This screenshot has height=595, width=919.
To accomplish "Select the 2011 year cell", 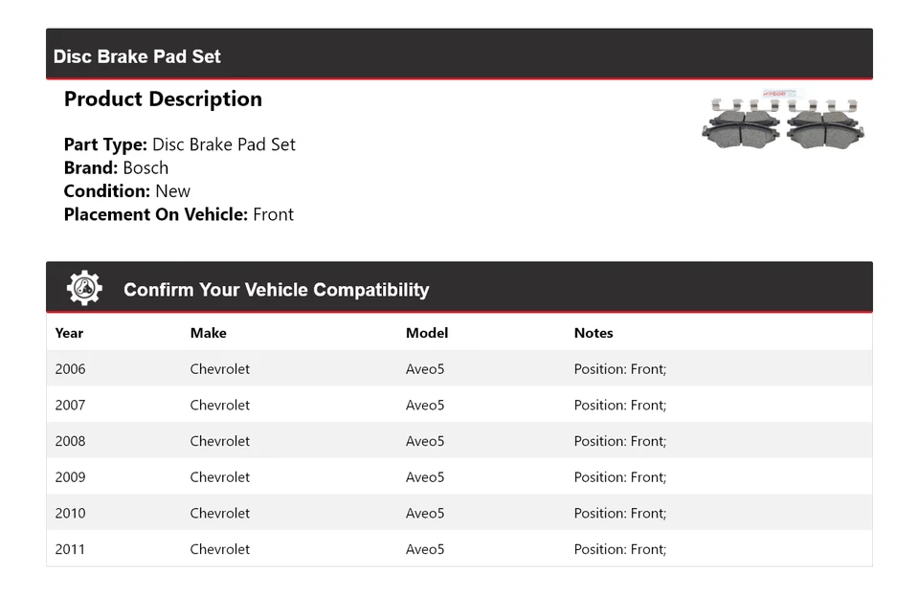I will click(70, 549).
